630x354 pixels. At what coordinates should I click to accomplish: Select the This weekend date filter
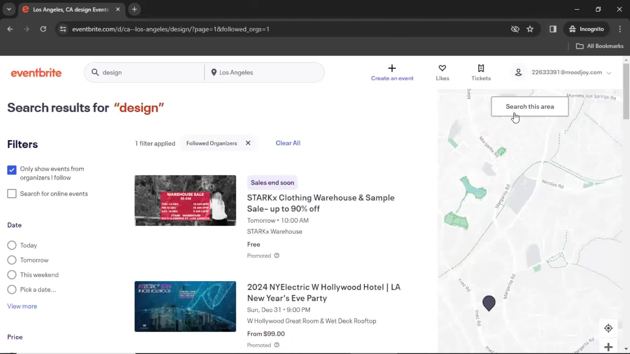point(12,275)
